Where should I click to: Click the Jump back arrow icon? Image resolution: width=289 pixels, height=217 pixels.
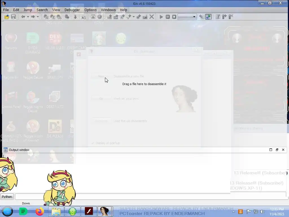[23, 17]
